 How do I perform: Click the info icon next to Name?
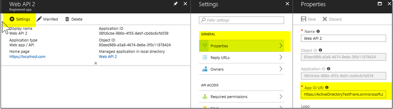pyautogui.click(x=318, y=31)
